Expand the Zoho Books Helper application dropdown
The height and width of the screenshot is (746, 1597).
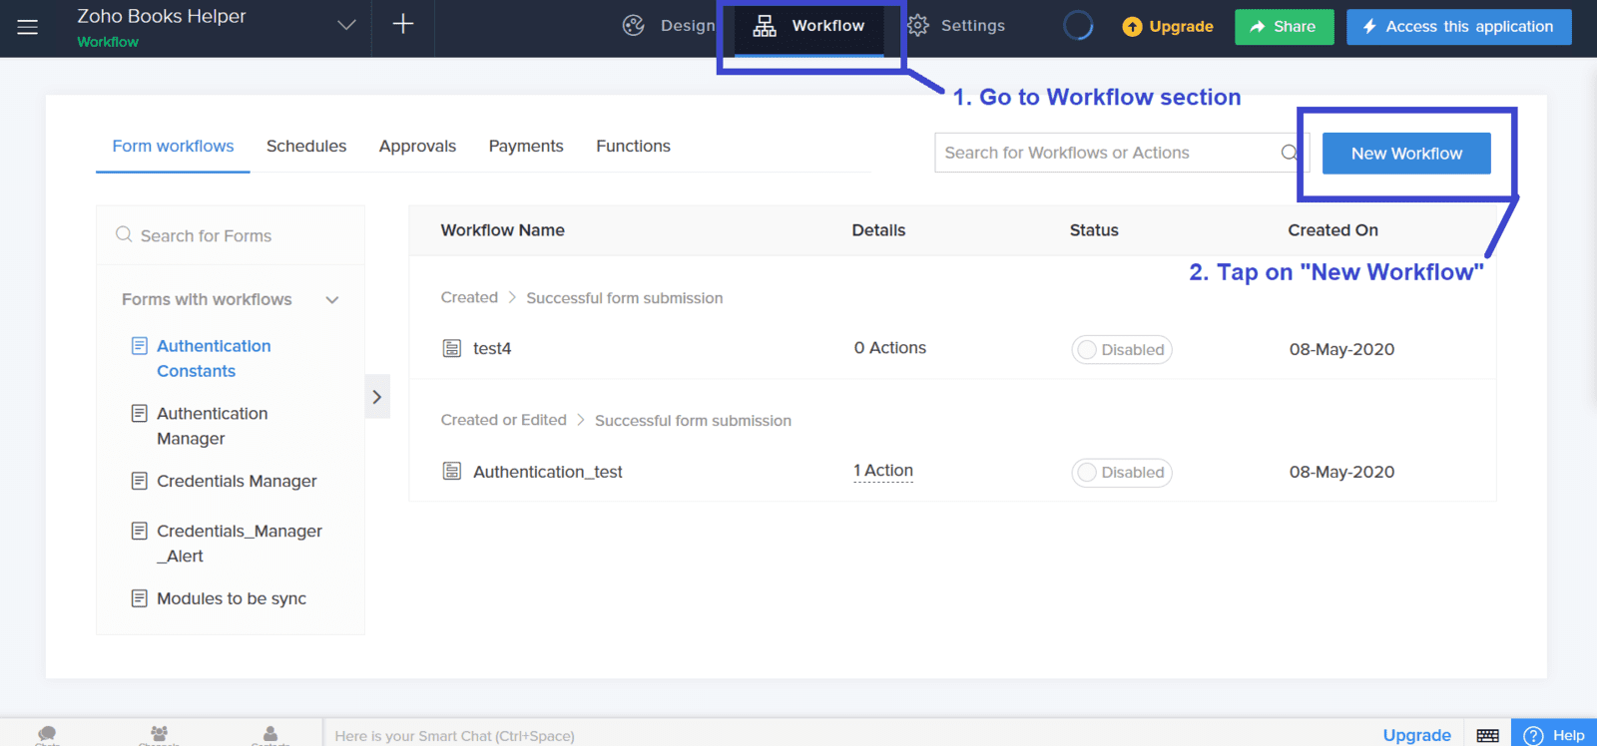(x=346, y=25)
